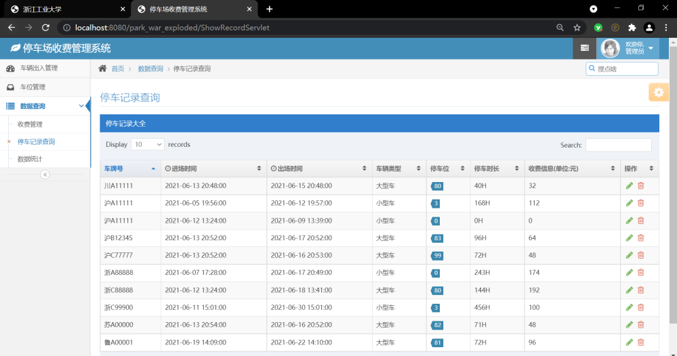Viewport: 677px width, 356px height.
Task: Delete the 沪C77777 record
Action: pyautogui.click(x=640, y=255)
